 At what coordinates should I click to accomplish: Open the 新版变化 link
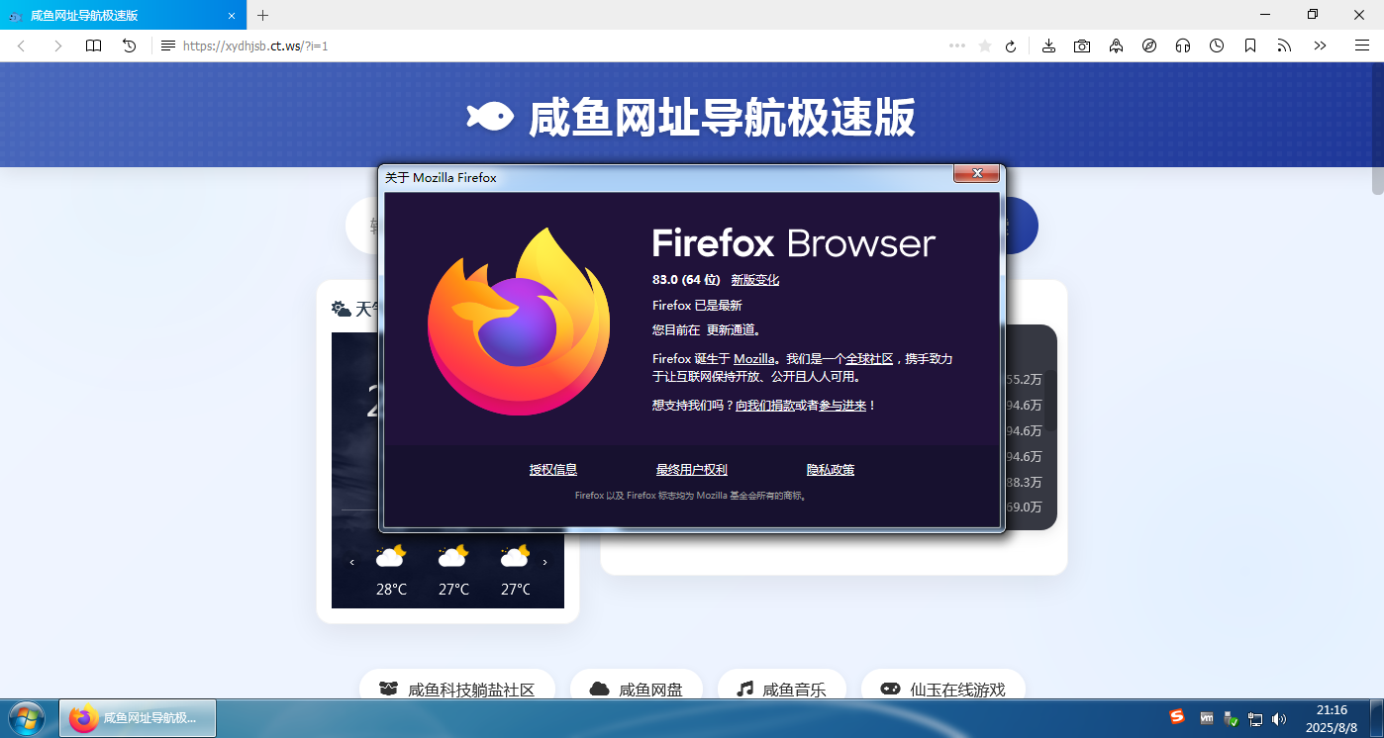(x=755, y=280)
